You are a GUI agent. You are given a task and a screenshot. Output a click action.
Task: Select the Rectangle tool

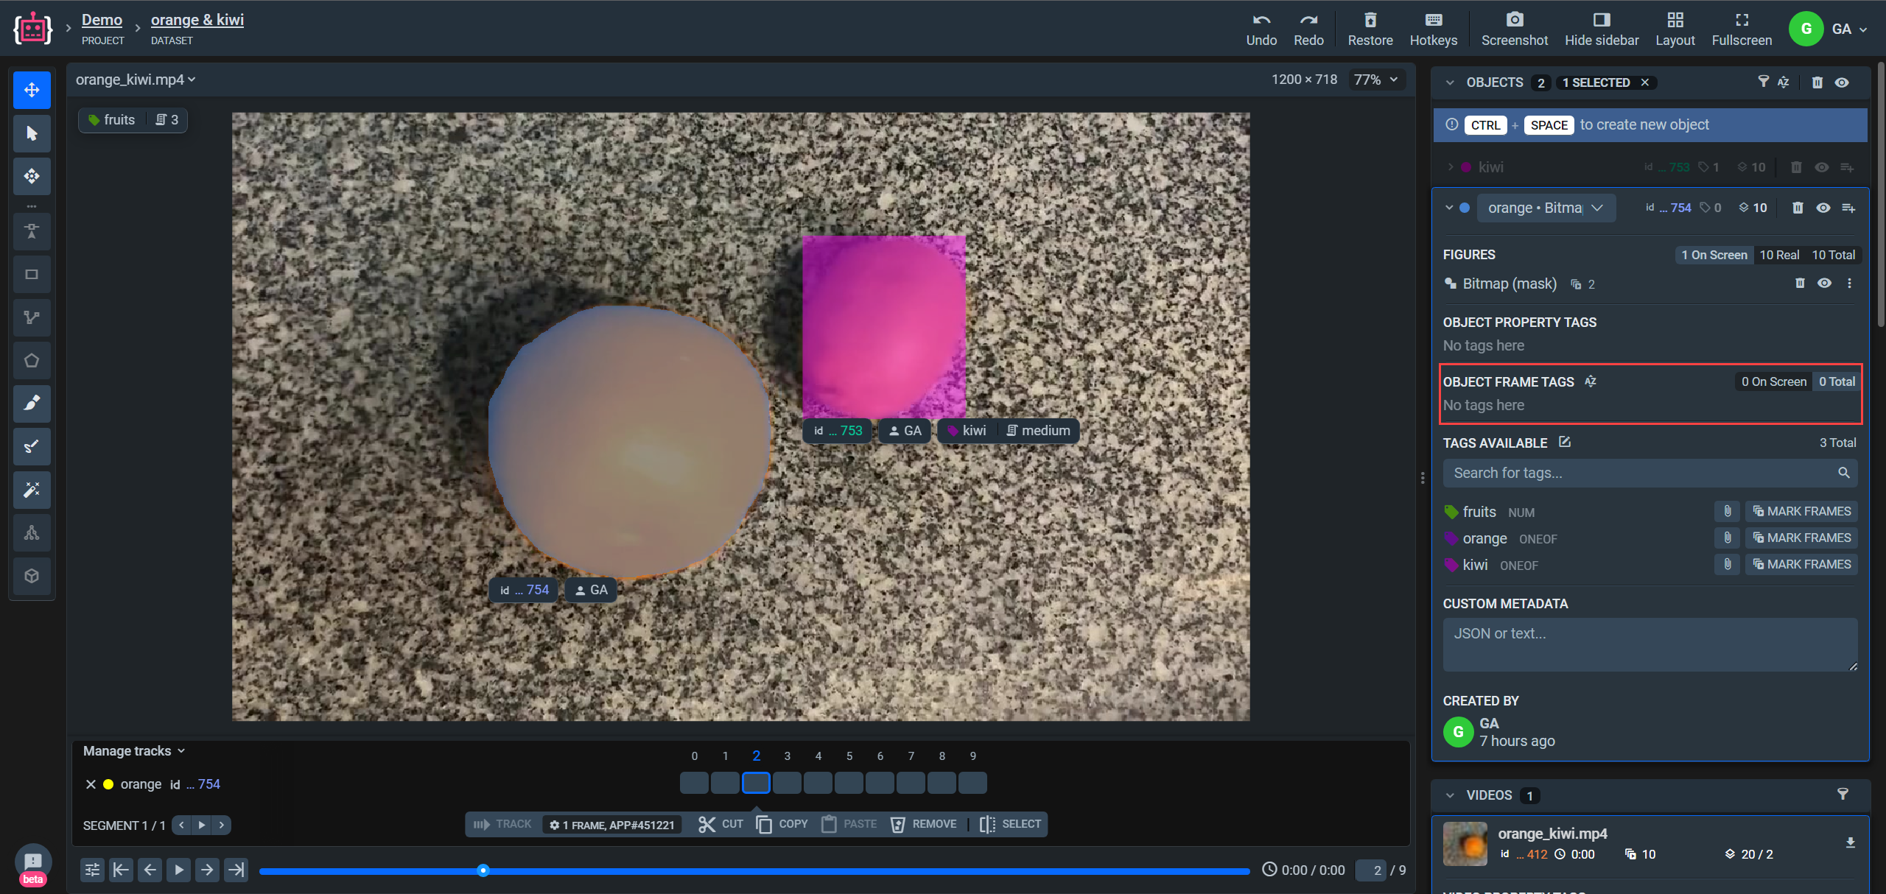32,275
